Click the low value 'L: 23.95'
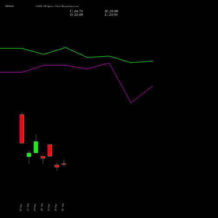 tap(111, 15)
